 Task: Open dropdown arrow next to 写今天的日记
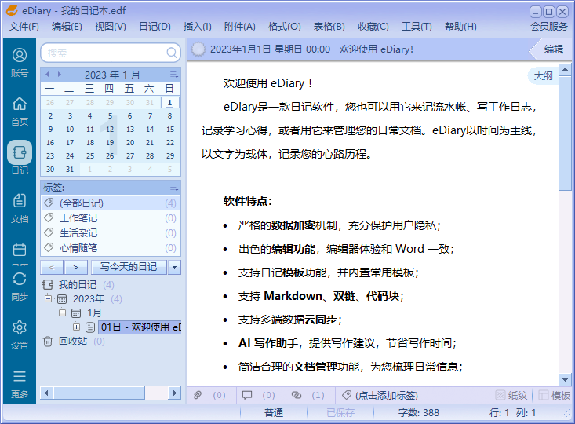pyautogui.click(x=175, y=267)
